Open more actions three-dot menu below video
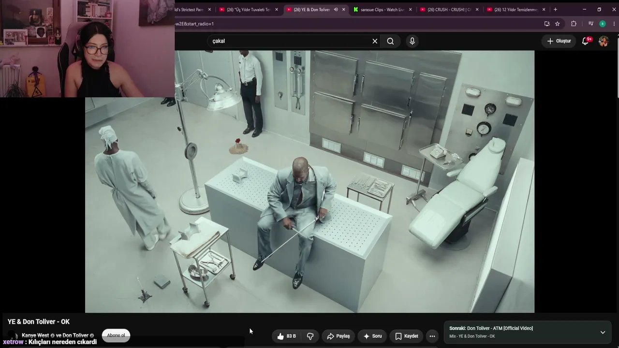 click(432, 336)
